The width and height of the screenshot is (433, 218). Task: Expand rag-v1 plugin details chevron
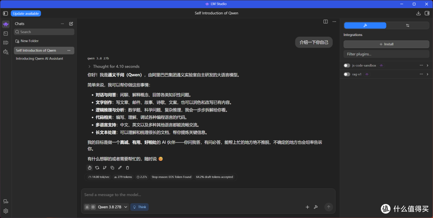pos(427,74)
